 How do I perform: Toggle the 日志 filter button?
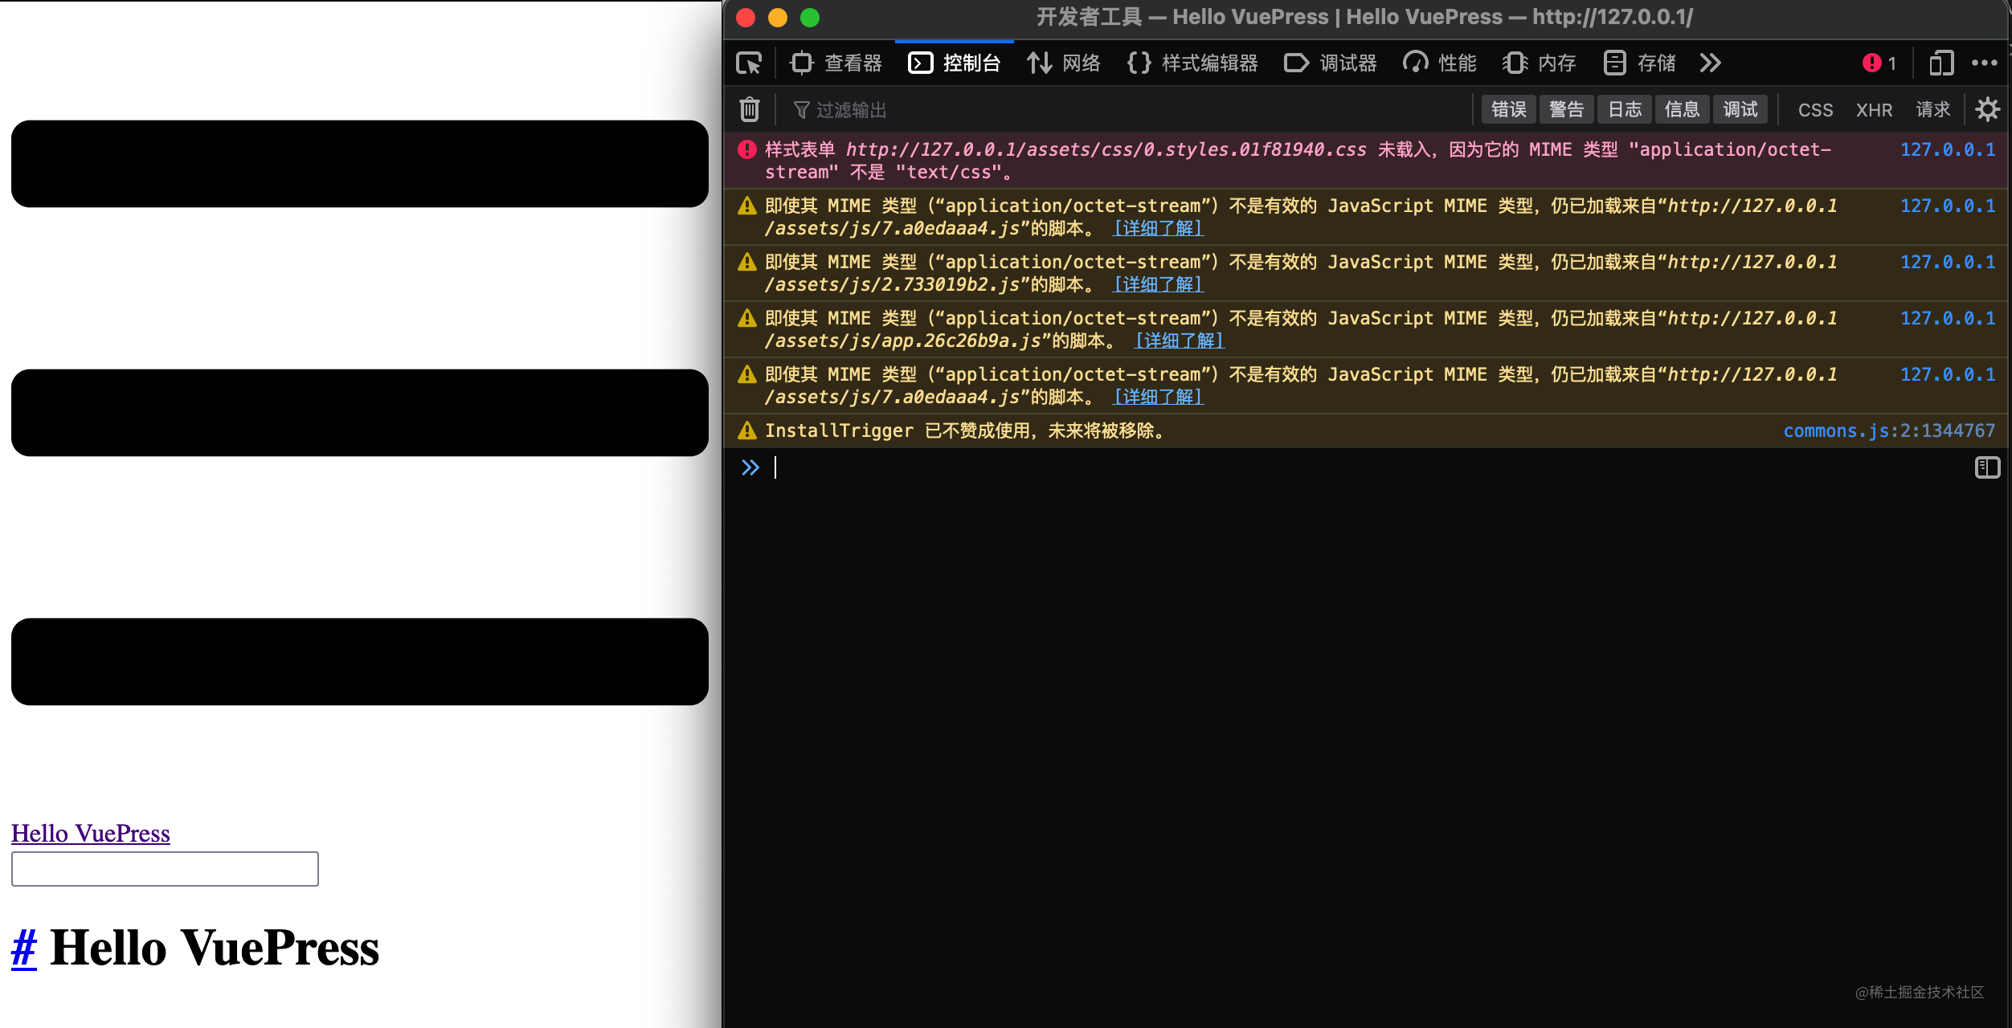pos(1624,109)
